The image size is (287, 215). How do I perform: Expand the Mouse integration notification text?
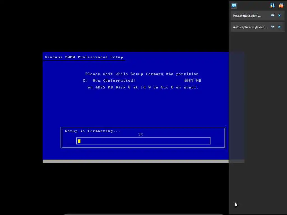(x=247, y=16)
